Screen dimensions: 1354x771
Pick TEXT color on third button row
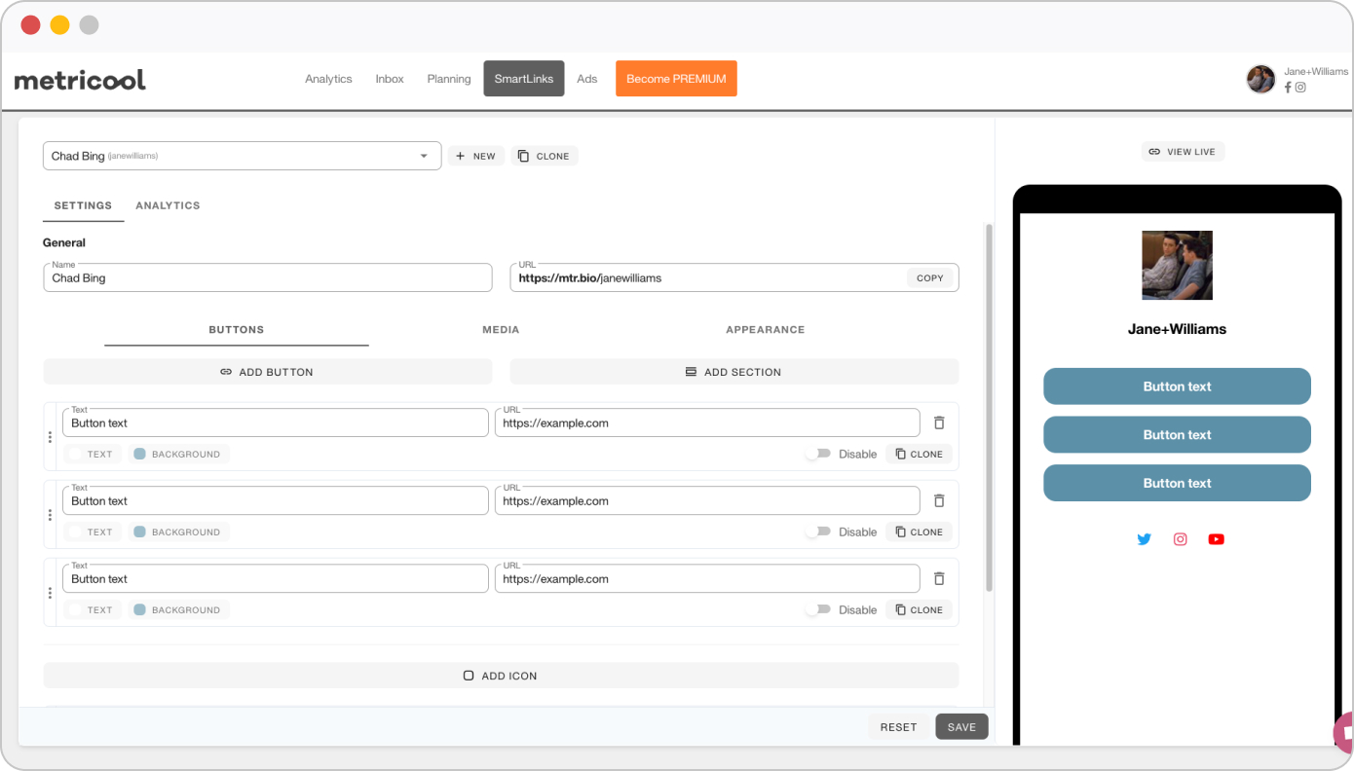(x=91, y=609)
